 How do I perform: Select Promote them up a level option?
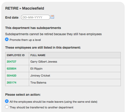tap(7, 39)
